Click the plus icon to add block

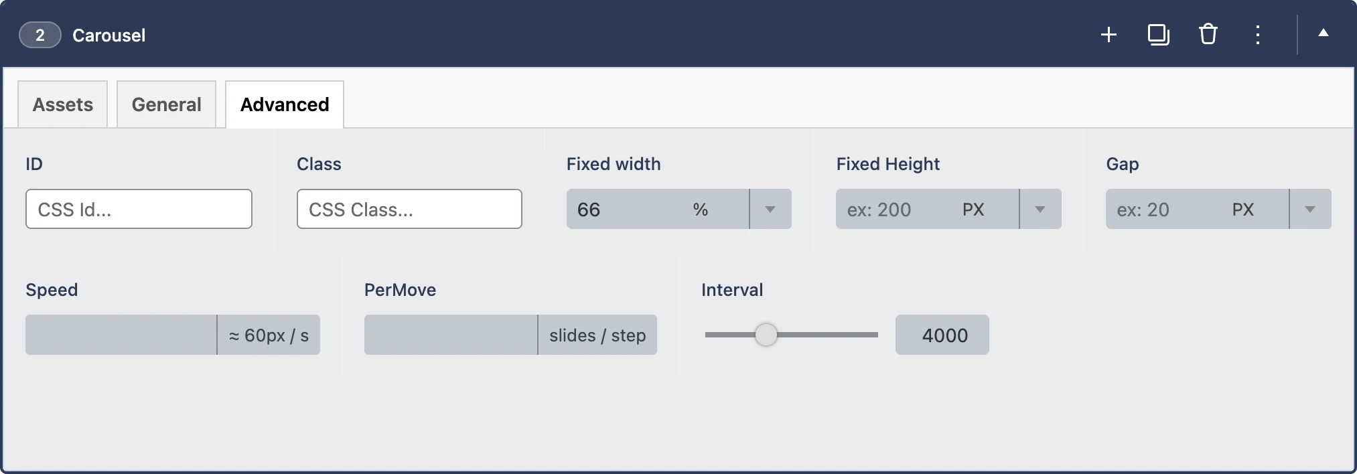[x=1109, y=35]
